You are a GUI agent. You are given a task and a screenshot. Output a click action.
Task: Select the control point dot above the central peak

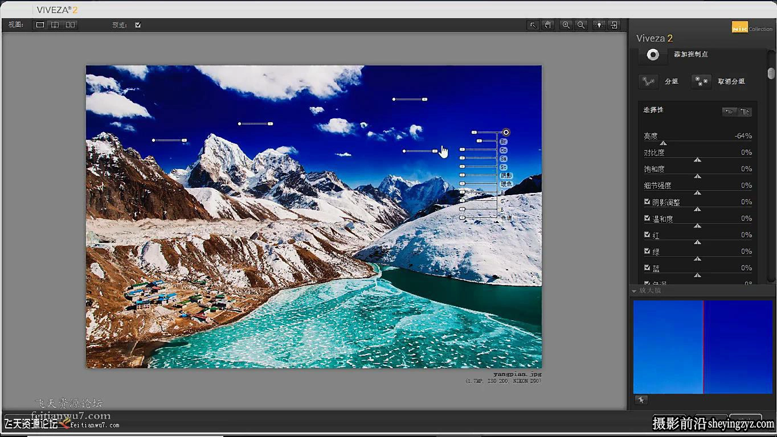[x=240, y=123]
